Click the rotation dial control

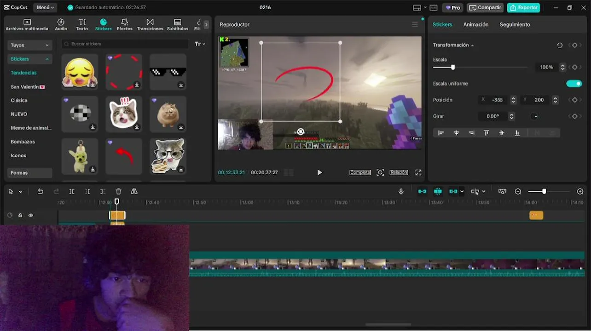(x=534, y=116)
